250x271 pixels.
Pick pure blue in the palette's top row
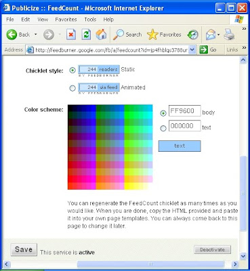pyautogui.click(x=93, y=108)
